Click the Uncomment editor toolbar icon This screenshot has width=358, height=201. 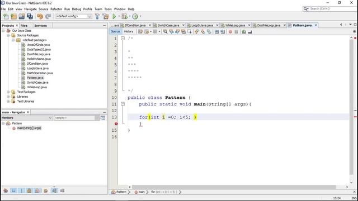coord(250,32)
